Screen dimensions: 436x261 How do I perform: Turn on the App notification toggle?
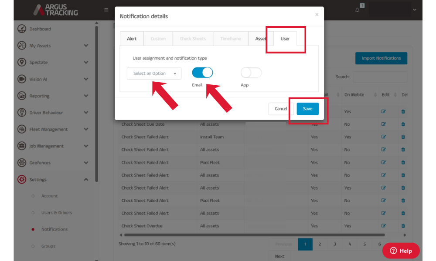pos(251,73)
